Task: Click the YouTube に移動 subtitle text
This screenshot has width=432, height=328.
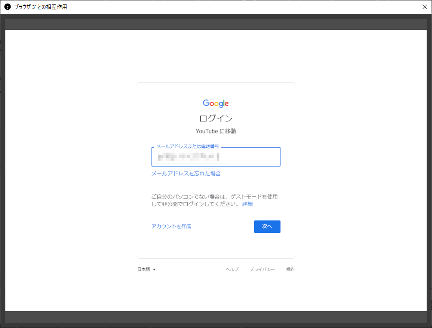Action: click(x=215, y=131)
